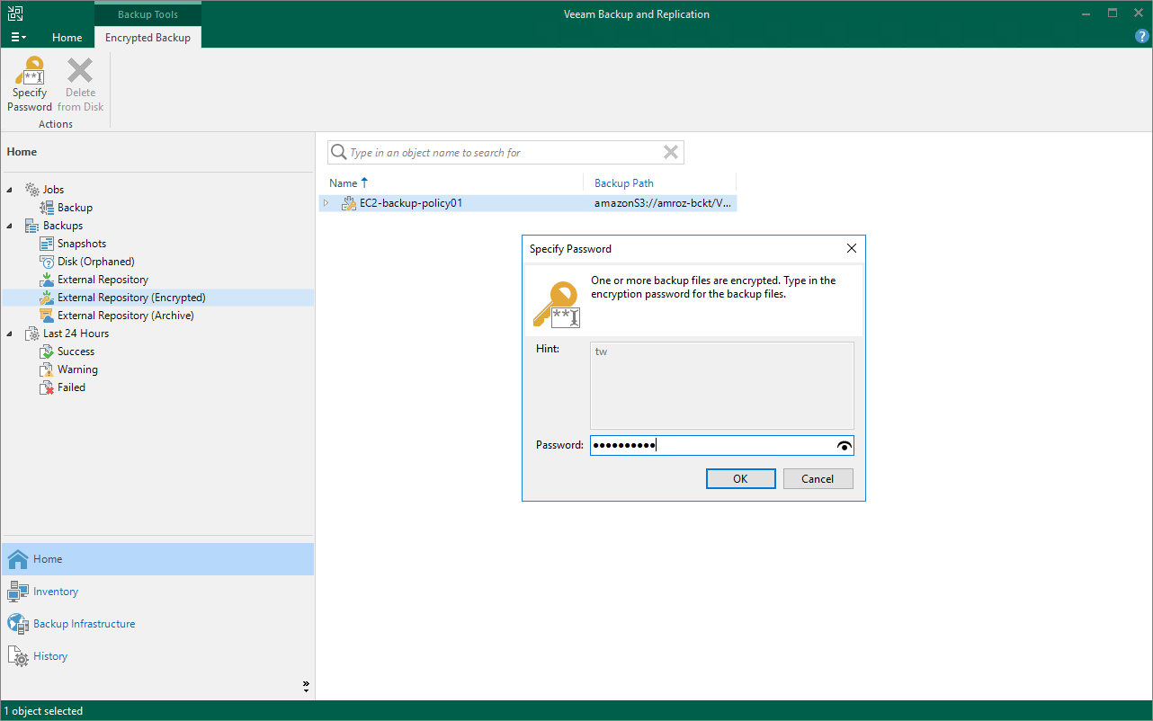Screen dimensions: 1153x721
Task: Select the Encrypted Backup ribbon tab
Action: click(x=147, y=38)
